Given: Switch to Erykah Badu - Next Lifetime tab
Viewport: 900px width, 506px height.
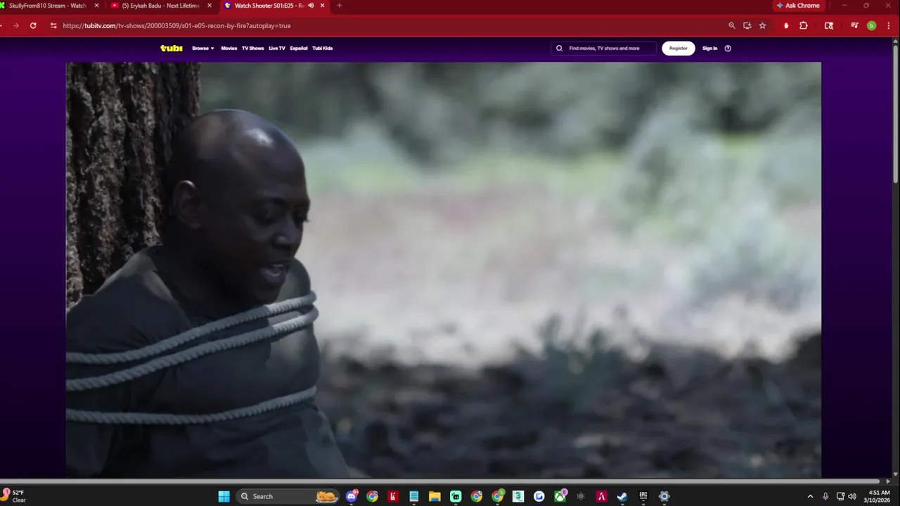Looking at the screenshot, I should tap(161, 6).
